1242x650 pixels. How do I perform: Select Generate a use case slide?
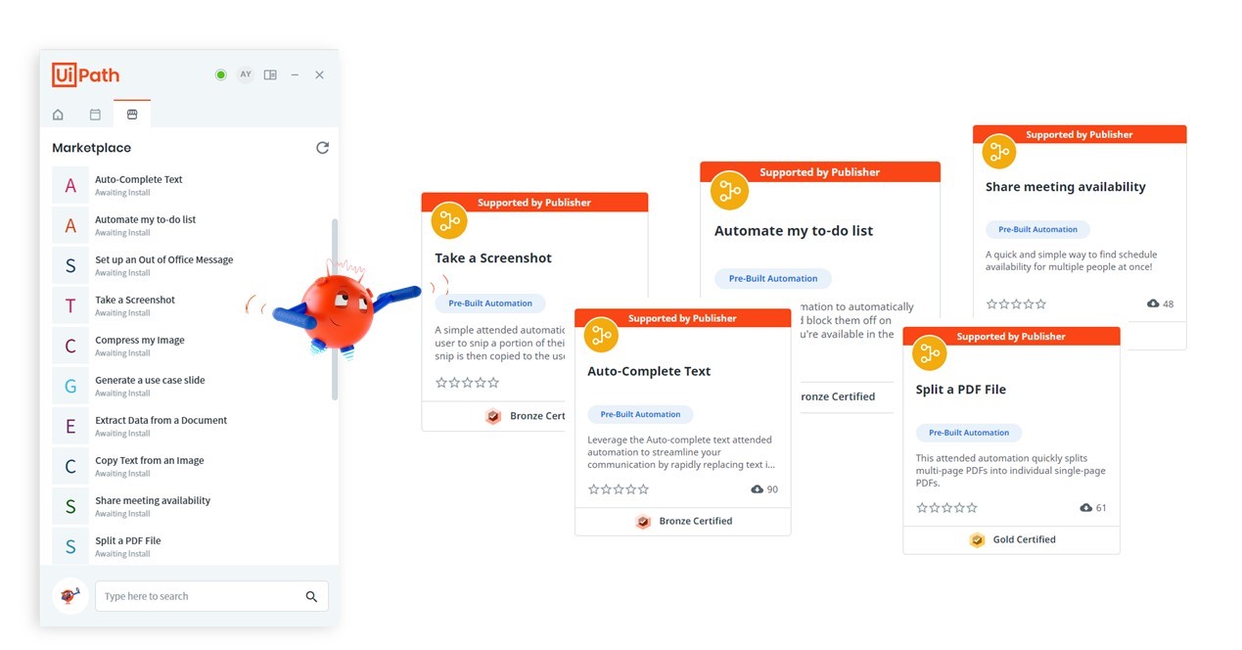tap(191, 386)
